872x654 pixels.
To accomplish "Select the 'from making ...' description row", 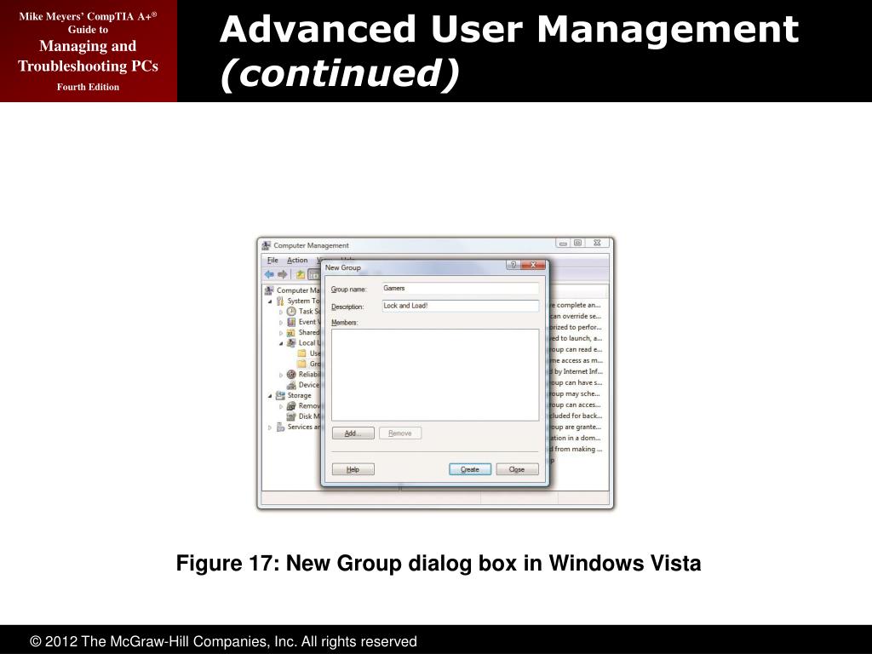I will click(577, 450).
